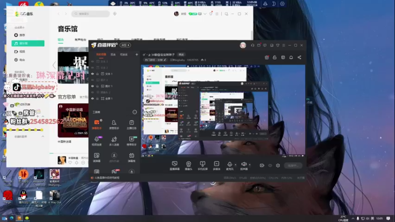
Task: Expand microphone options arrow
Action: click(x=236, y=165)
